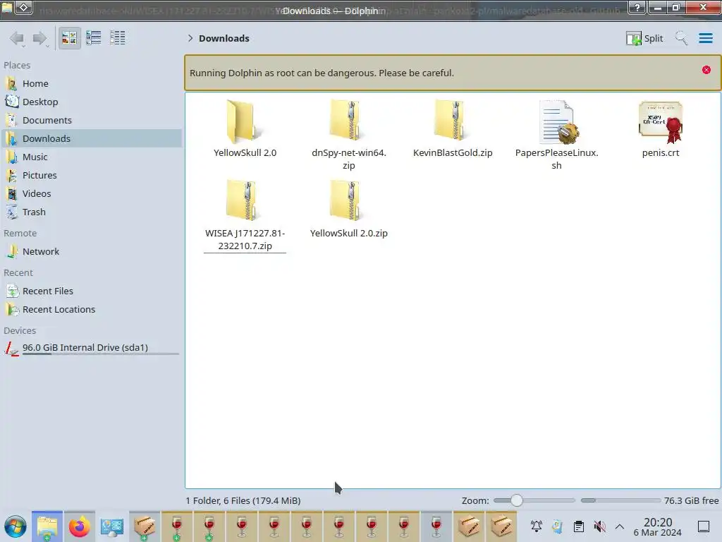Click the 76.3 GiB free label

coord(691,500)
